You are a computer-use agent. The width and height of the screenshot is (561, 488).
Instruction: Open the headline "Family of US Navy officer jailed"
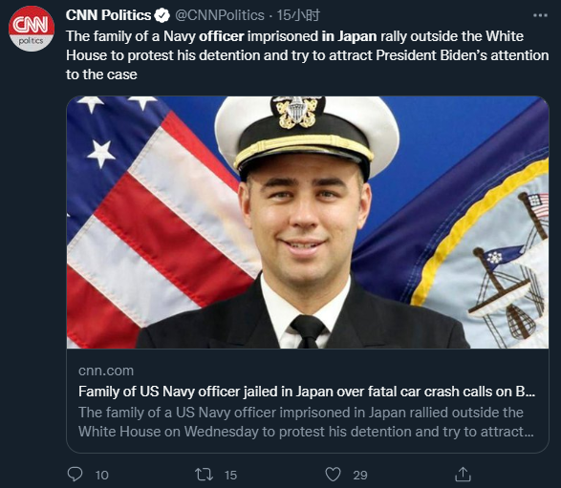tap(307, 392)
